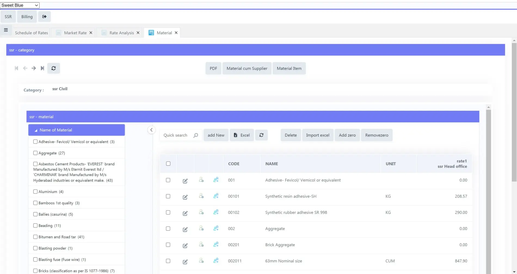
Task: Select the header checkbox for all rows
Action: pos(168,164)
